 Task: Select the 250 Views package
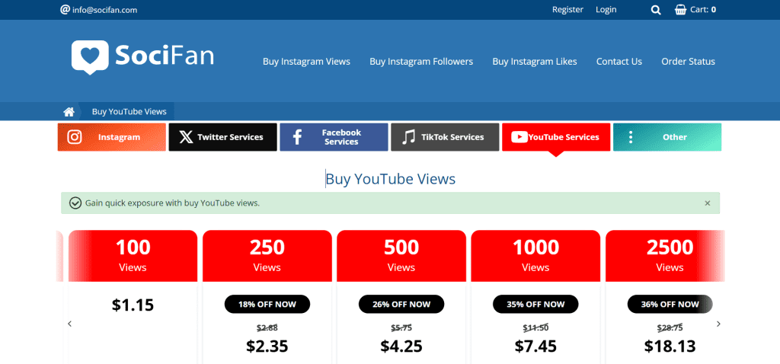coord(267,256)
